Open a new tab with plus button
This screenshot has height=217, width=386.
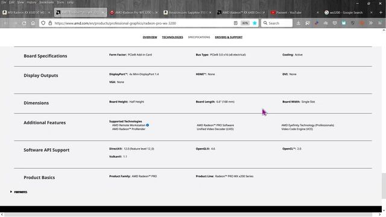pyautogui.click(x=381, y=12)
